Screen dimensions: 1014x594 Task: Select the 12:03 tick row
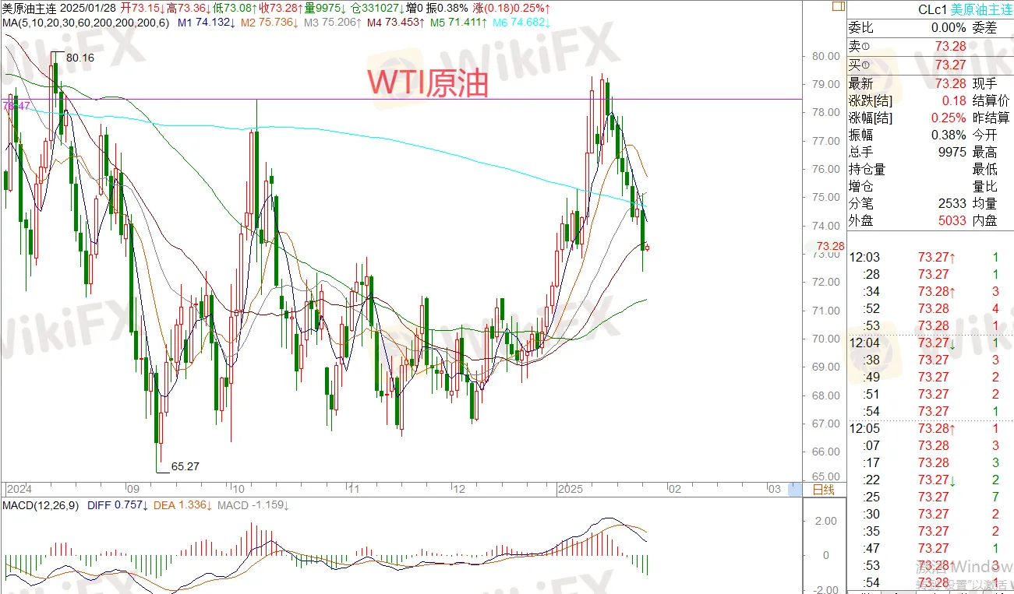[930, 257]
